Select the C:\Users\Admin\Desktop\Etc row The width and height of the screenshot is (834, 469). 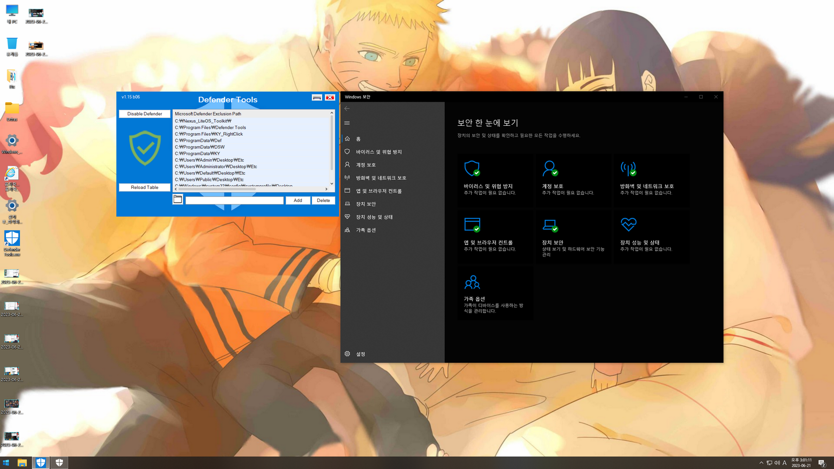click(251, 160)
